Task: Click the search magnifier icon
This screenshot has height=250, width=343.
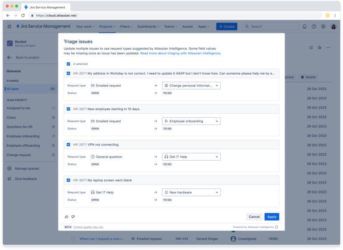Action: (x=247, y=26)
